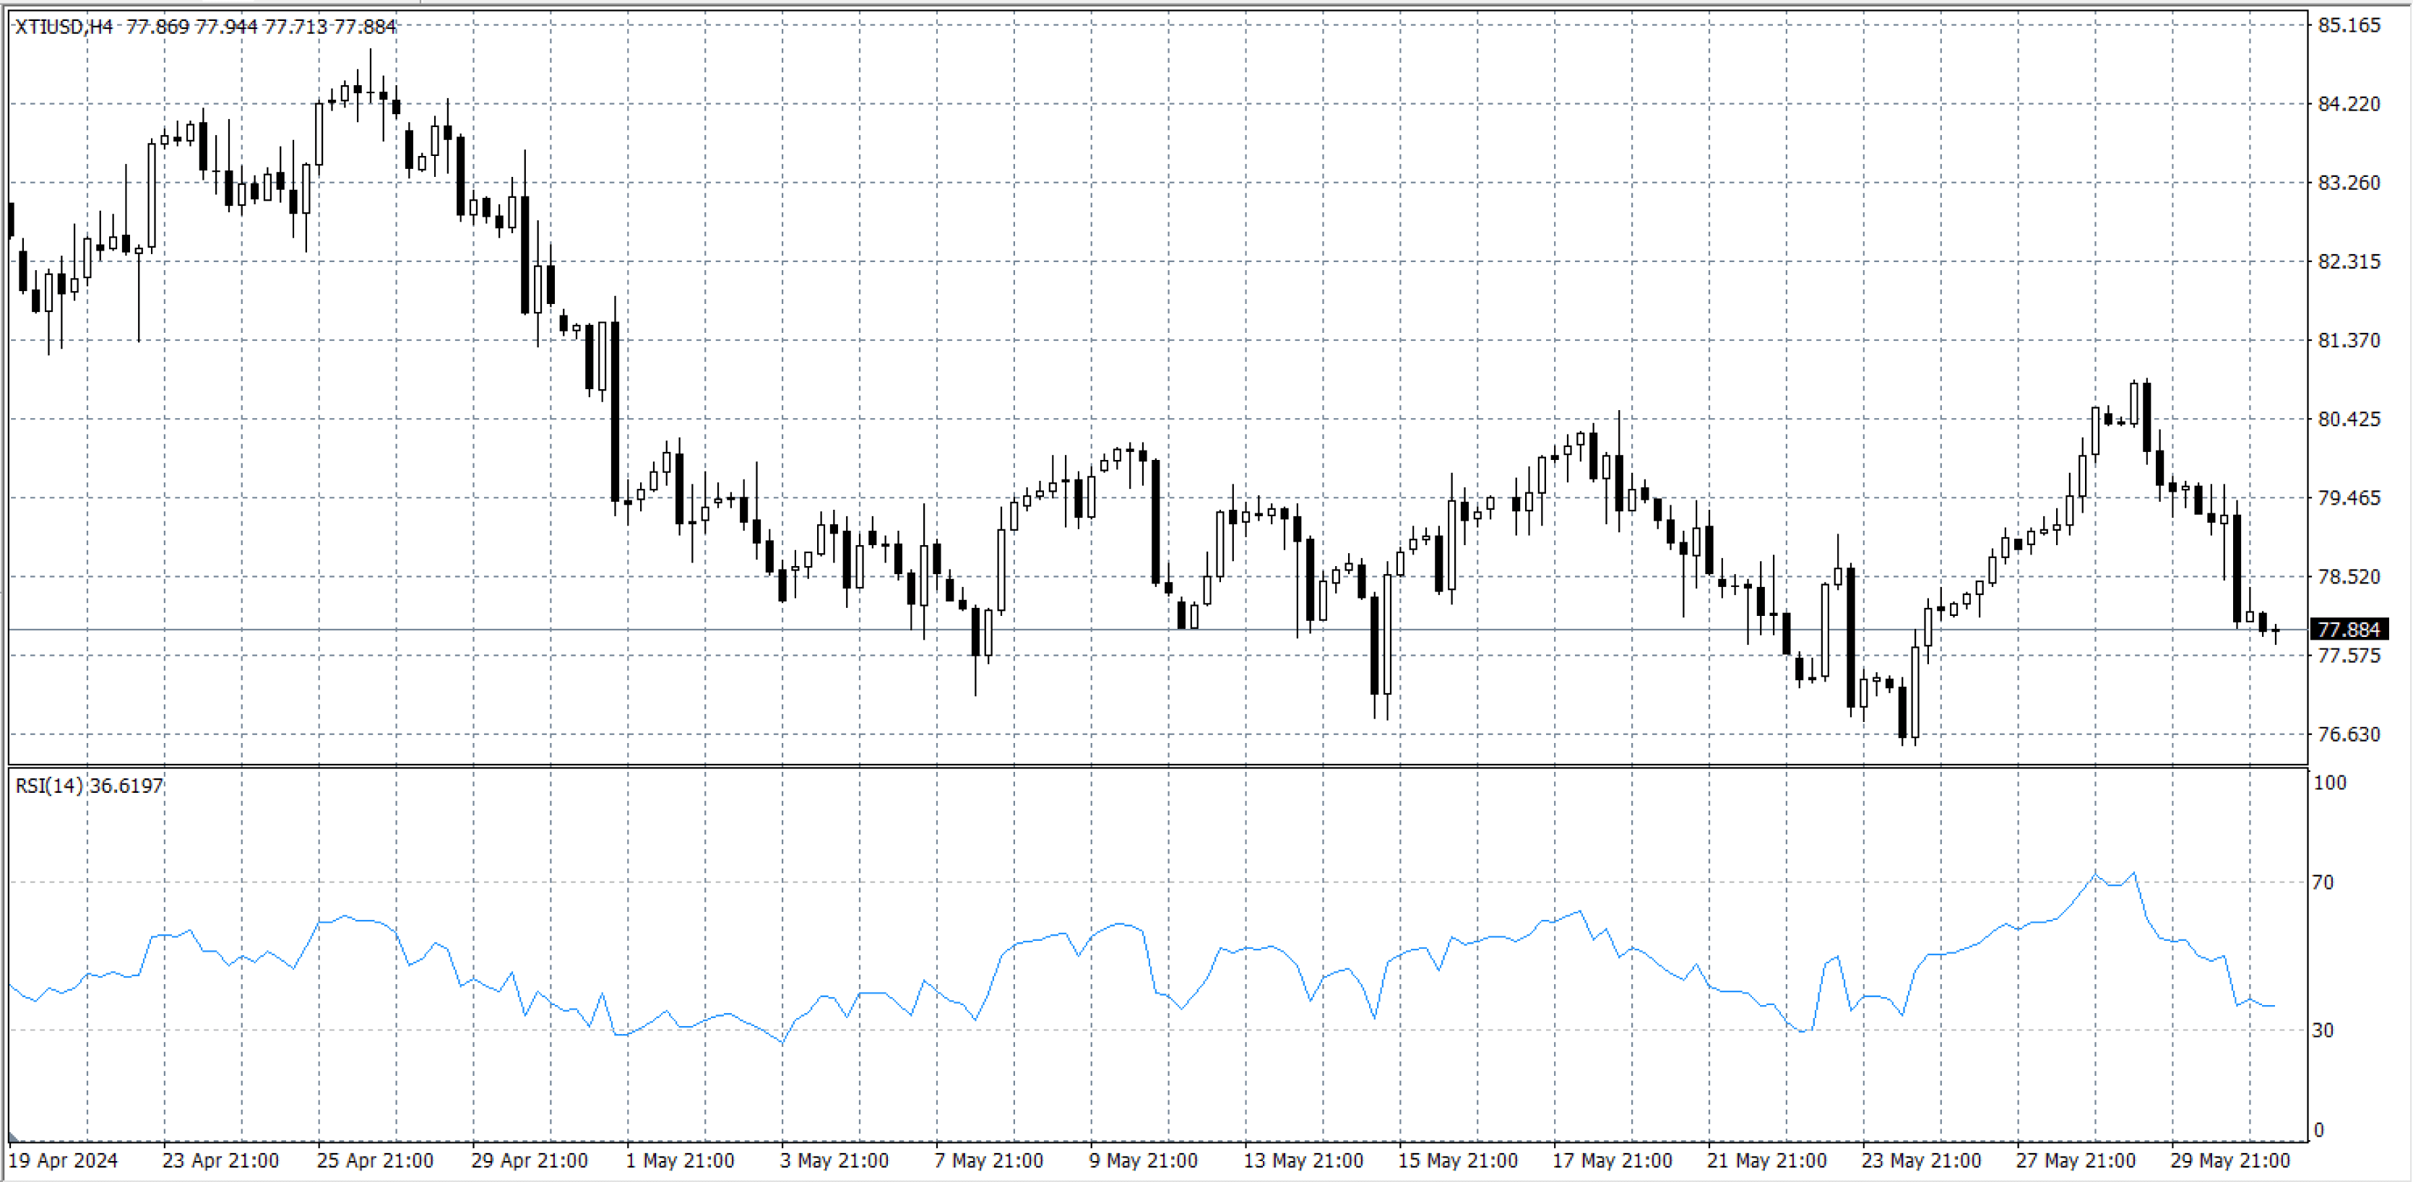Click the 1 May 21:00 time label
Viewport: 2413px width, 1182px height.
680,1160
